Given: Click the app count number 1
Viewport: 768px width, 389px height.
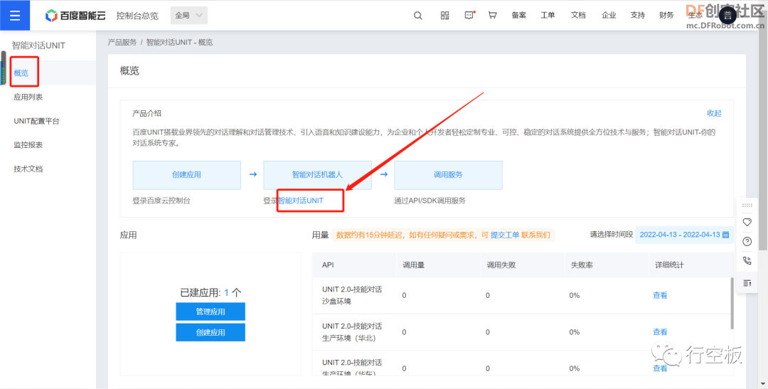Looking at the screenshot, I should point(227,293).
